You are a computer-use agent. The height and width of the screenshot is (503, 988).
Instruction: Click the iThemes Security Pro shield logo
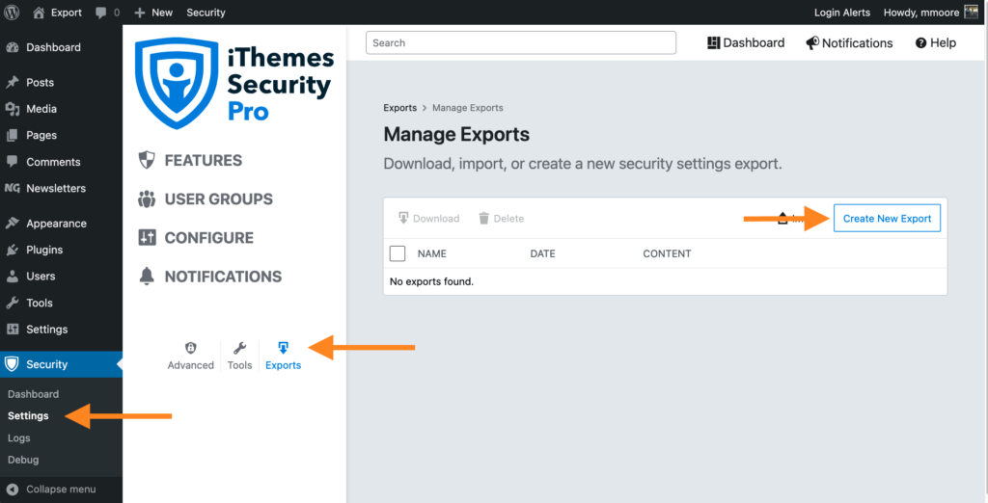pyautogui.click(x=178, y=83)
